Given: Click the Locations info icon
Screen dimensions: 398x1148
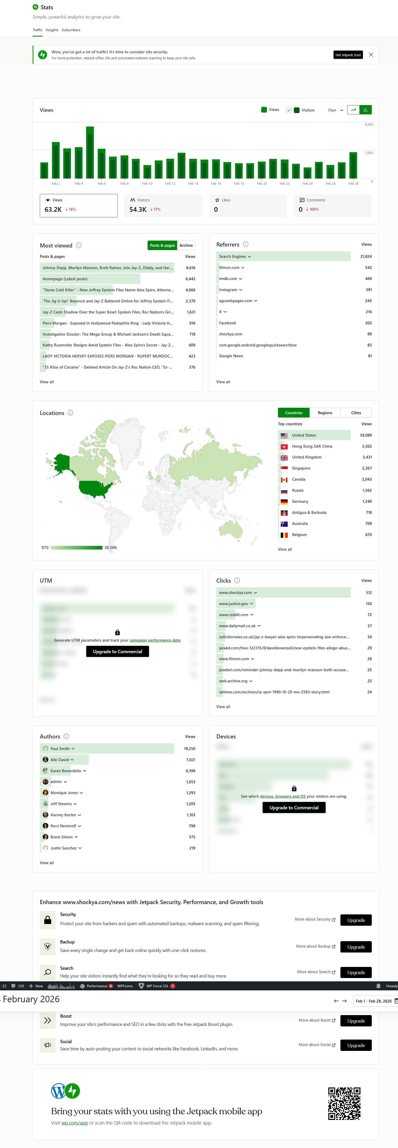Looking at the screenshot, I should pyautogui.click(x=71, y=413).
